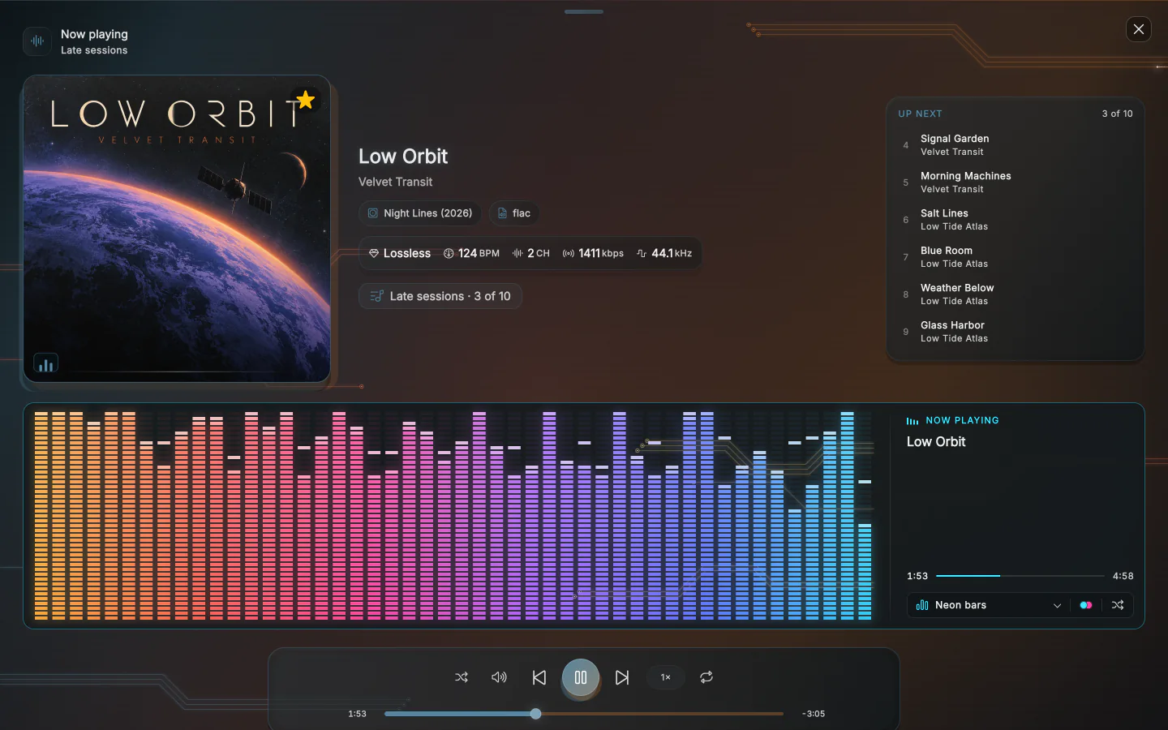Toggle repeat mode
Screen dimensions: 1168x730
[x=706, y=677]
